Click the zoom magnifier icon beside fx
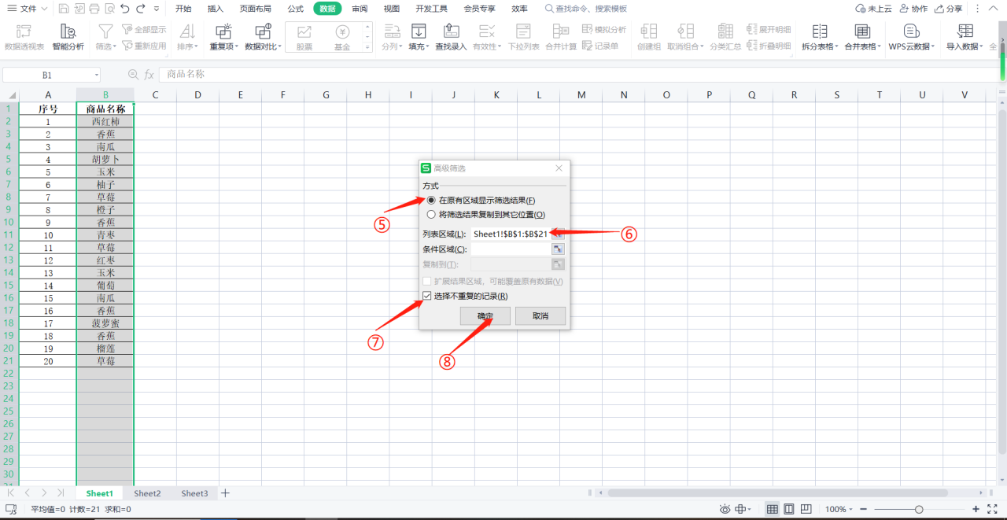Image resolution: width=1007 pixels, height=520 pixels. (133, 75)
